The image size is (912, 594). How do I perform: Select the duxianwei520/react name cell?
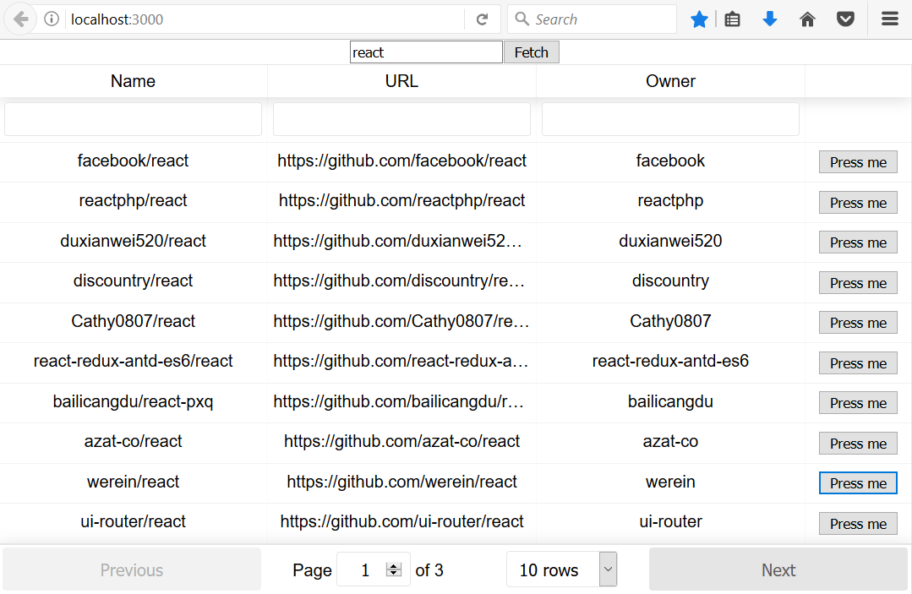tap(134, 241)
